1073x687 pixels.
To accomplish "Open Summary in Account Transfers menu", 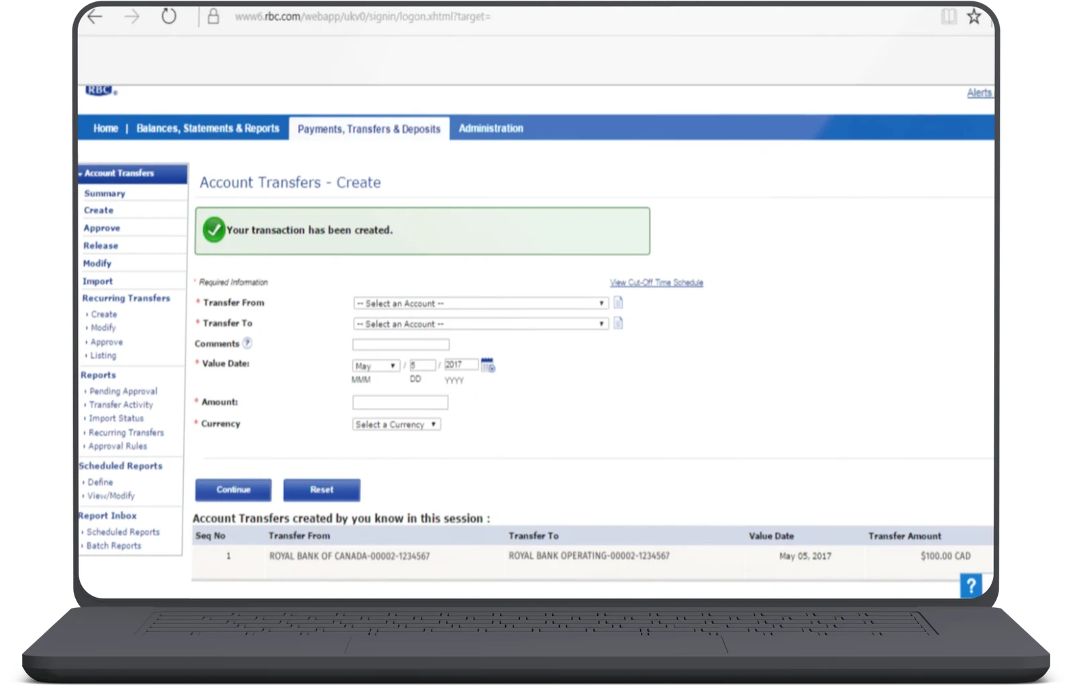I will (x=105, y=193).
